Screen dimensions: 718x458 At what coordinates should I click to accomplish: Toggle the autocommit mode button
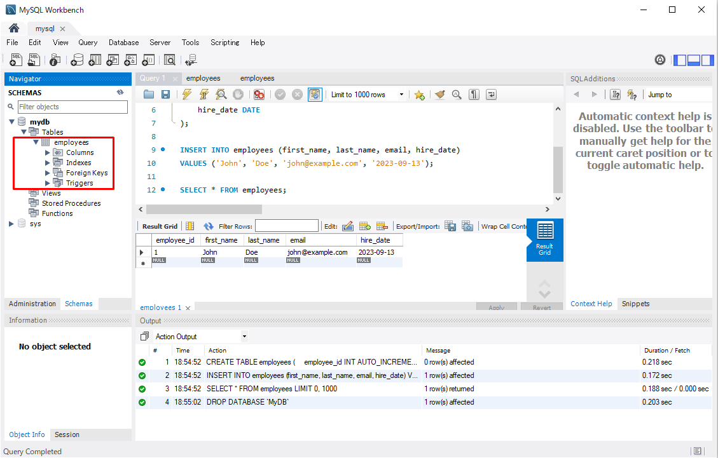[x=315, y=95]
